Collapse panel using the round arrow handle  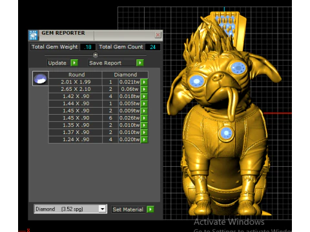point(96,55)
